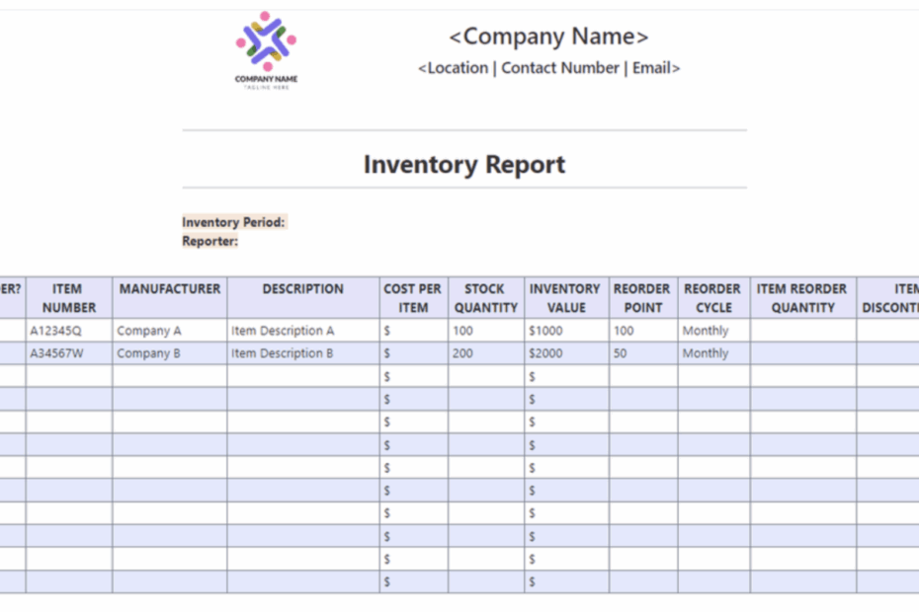Click the Company Name logo graphic
This screenshot has height=612, width=919.
pos(264,44)
